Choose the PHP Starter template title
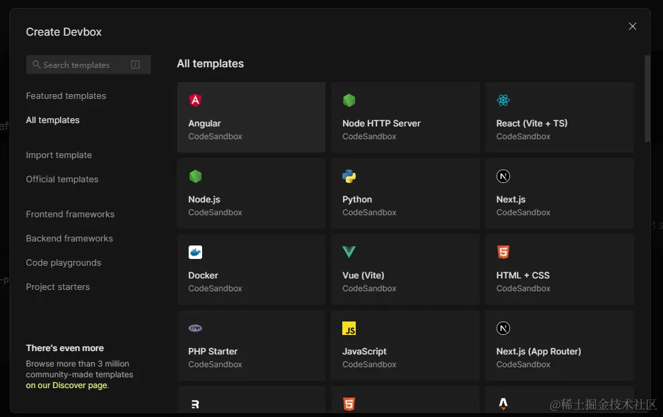663x417 pixels. click(x=213, y=351)
